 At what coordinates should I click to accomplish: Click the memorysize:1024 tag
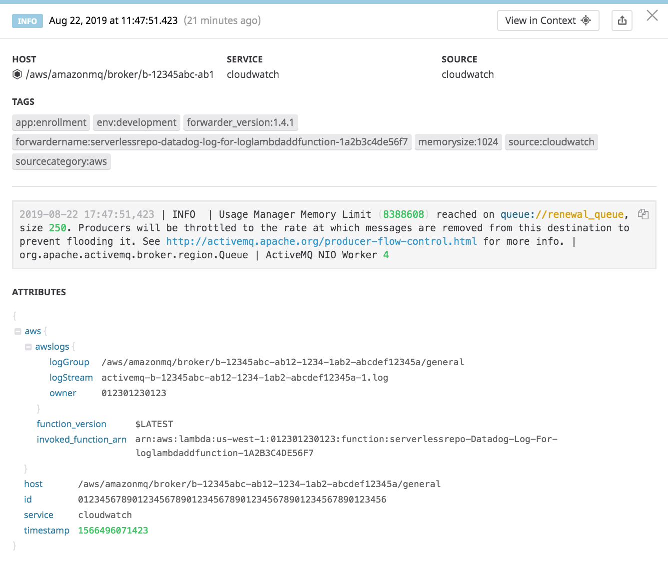click(x=458, y=142)
